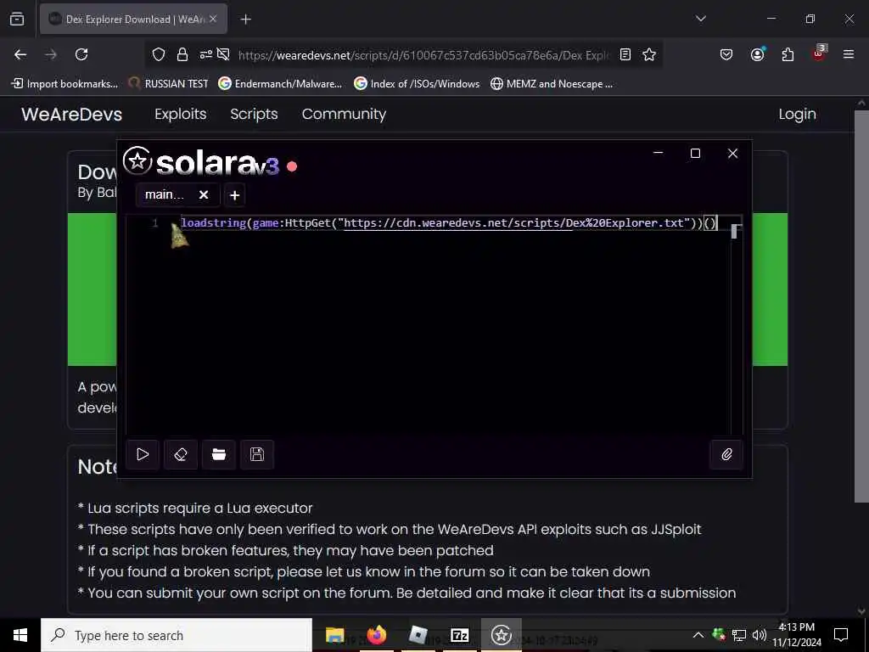
Task: Click inside the Solara code editor line
Action: 449,223
